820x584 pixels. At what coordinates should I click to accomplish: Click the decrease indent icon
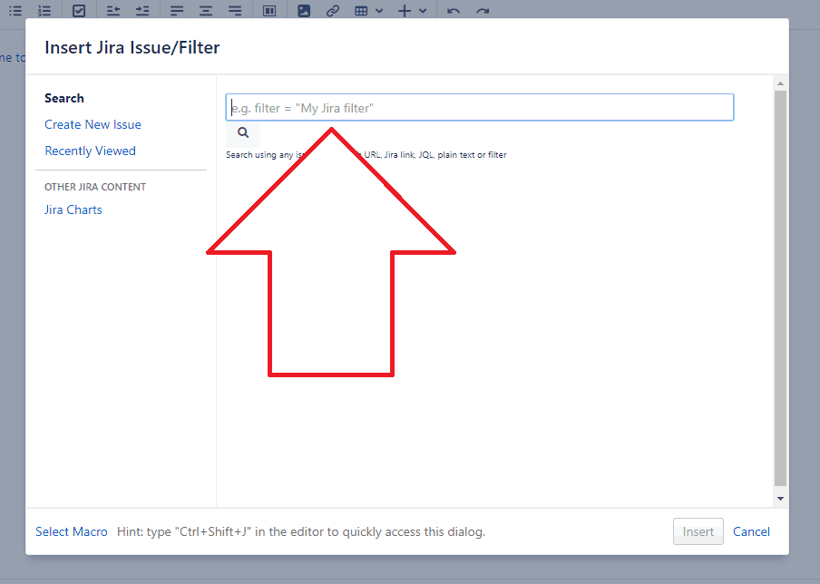pyautogui.click(x=113, y=10)
